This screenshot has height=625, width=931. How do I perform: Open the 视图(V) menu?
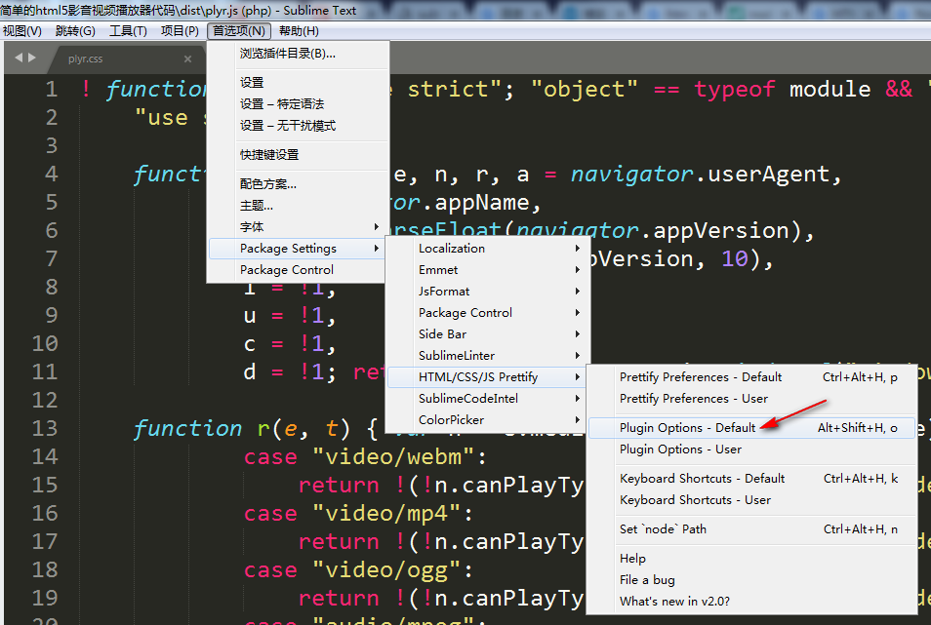(x=22, y=31)
